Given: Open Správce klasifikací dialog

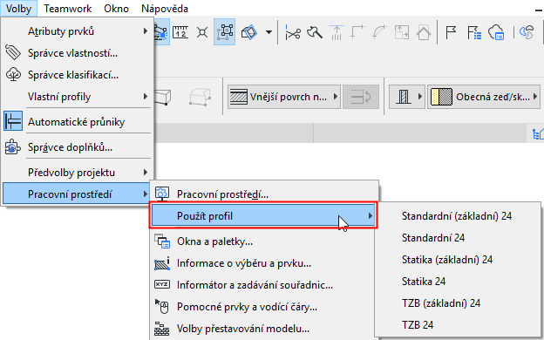Looking at the screenshot, I should pos(77,75).
